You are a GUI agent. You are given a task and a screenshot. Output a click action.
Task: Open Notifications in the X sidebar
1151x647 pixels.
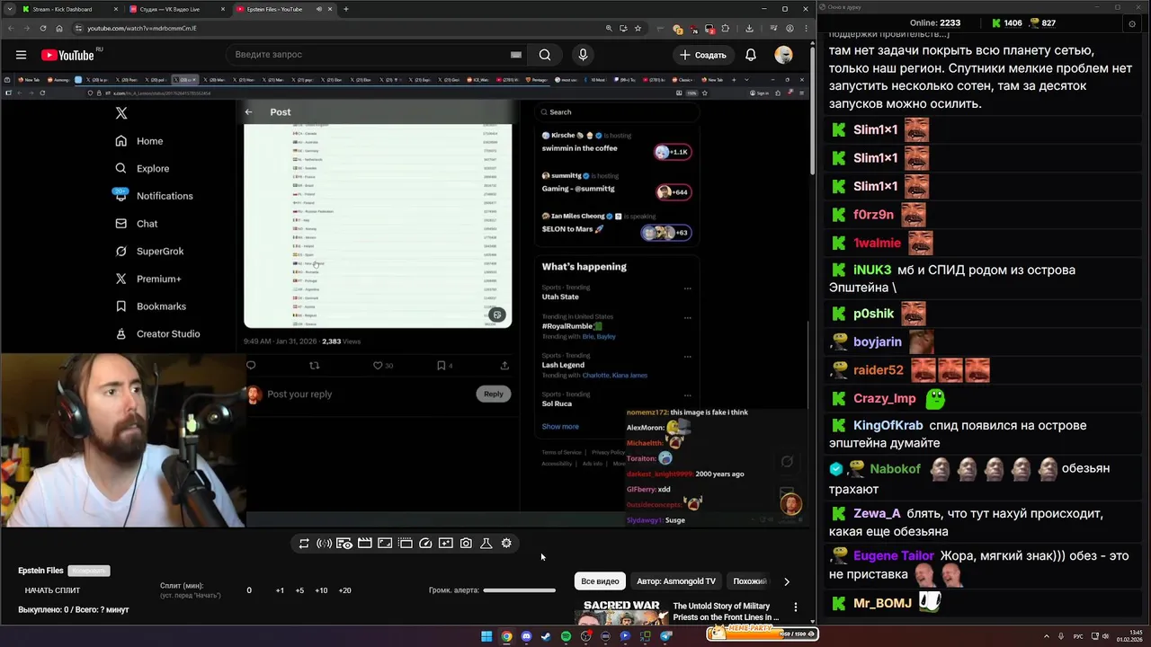(153, 196)
